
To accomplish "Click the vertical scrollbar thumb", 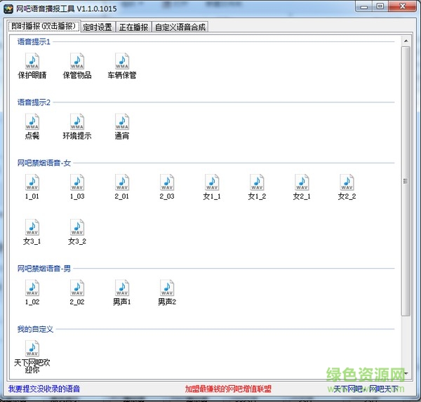I will point(406,181).
